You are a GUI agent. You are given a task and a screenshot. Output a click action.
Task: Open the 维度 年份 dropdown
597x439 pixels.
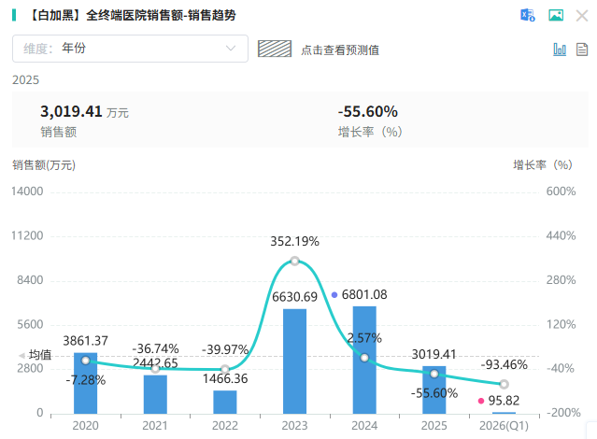(130, 49)
